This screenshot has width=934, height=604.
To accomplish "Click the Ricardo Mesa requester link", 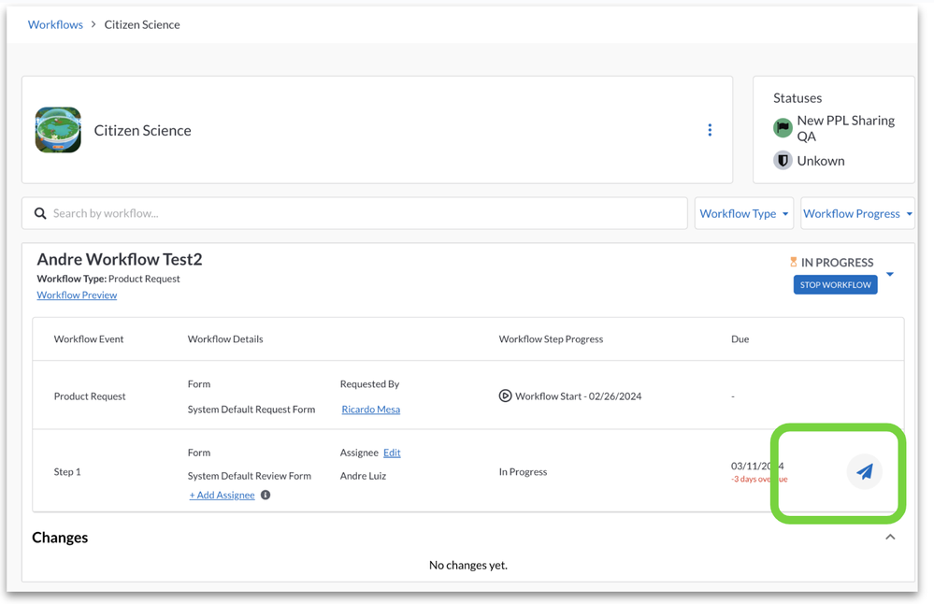I will click(370, 410).
